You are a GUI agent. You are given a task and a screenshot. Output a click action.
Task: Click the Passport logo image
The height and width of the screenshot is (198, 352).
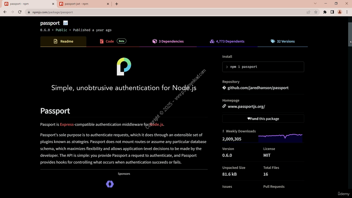(124, 67)
